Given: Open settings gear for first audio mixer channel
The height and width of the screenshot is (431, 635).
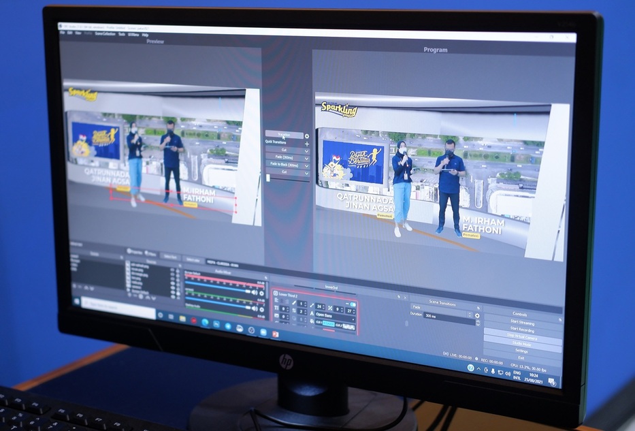Looking at the screenshot, I should point(262,293).
